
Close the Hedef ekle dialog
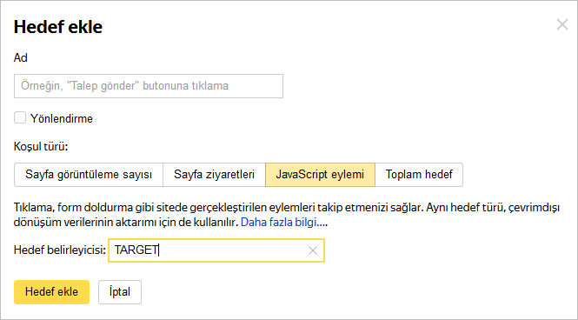[561, 24]
